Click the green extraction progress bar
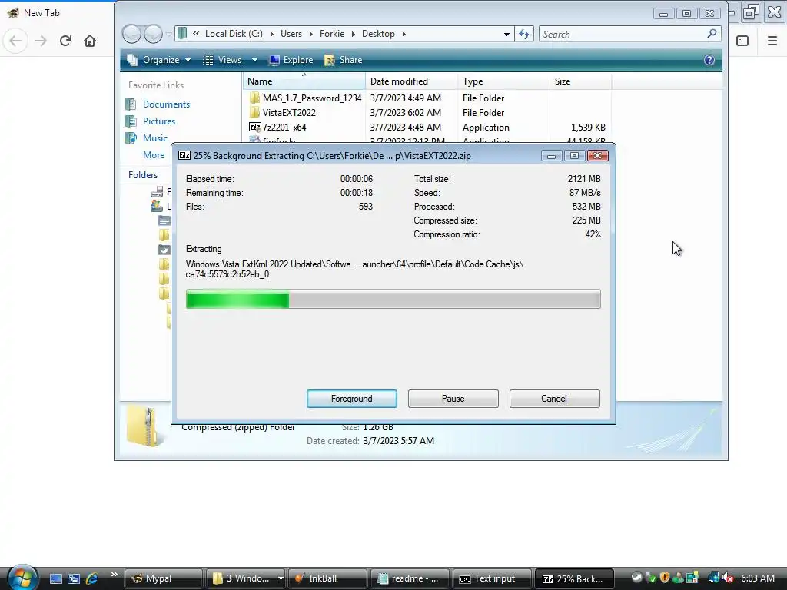Viewport: 787px width, 590px height. point(393,300)
